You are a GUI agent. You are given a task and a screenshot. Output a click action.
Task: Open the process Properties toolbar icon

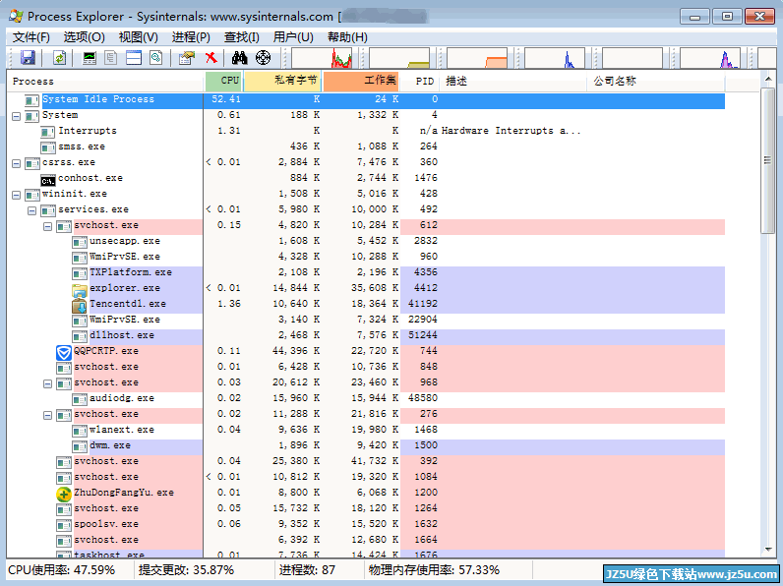coord(187,58)
